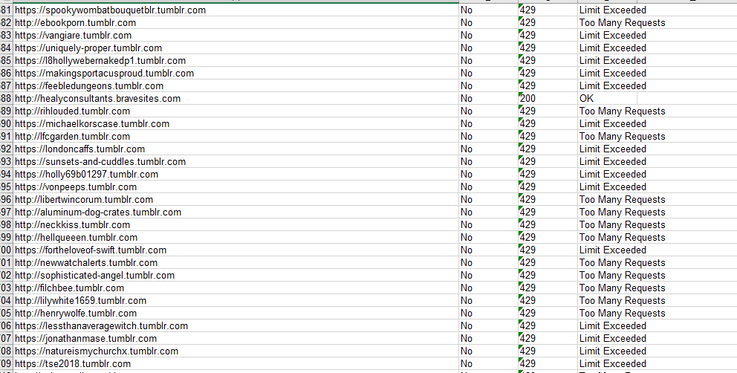Image resolution: width=737 pixels, height=373 pixels.
Task: Click the l8hollywebernakedp1.tumblr.com cell
Action: click(236, 61)
